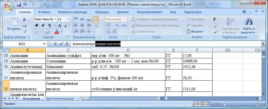This screenshot has height=109, width=268.
Task: Click the 000 thousands separator button
Action: tap(124, 25)
